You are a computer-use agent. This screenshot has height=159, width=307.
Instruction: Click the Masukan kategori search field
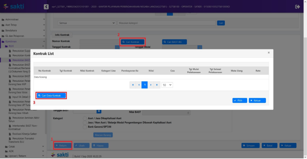click(166, 23)
